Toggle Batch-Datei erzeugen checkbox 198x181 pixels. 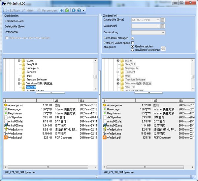click(133, 38)
